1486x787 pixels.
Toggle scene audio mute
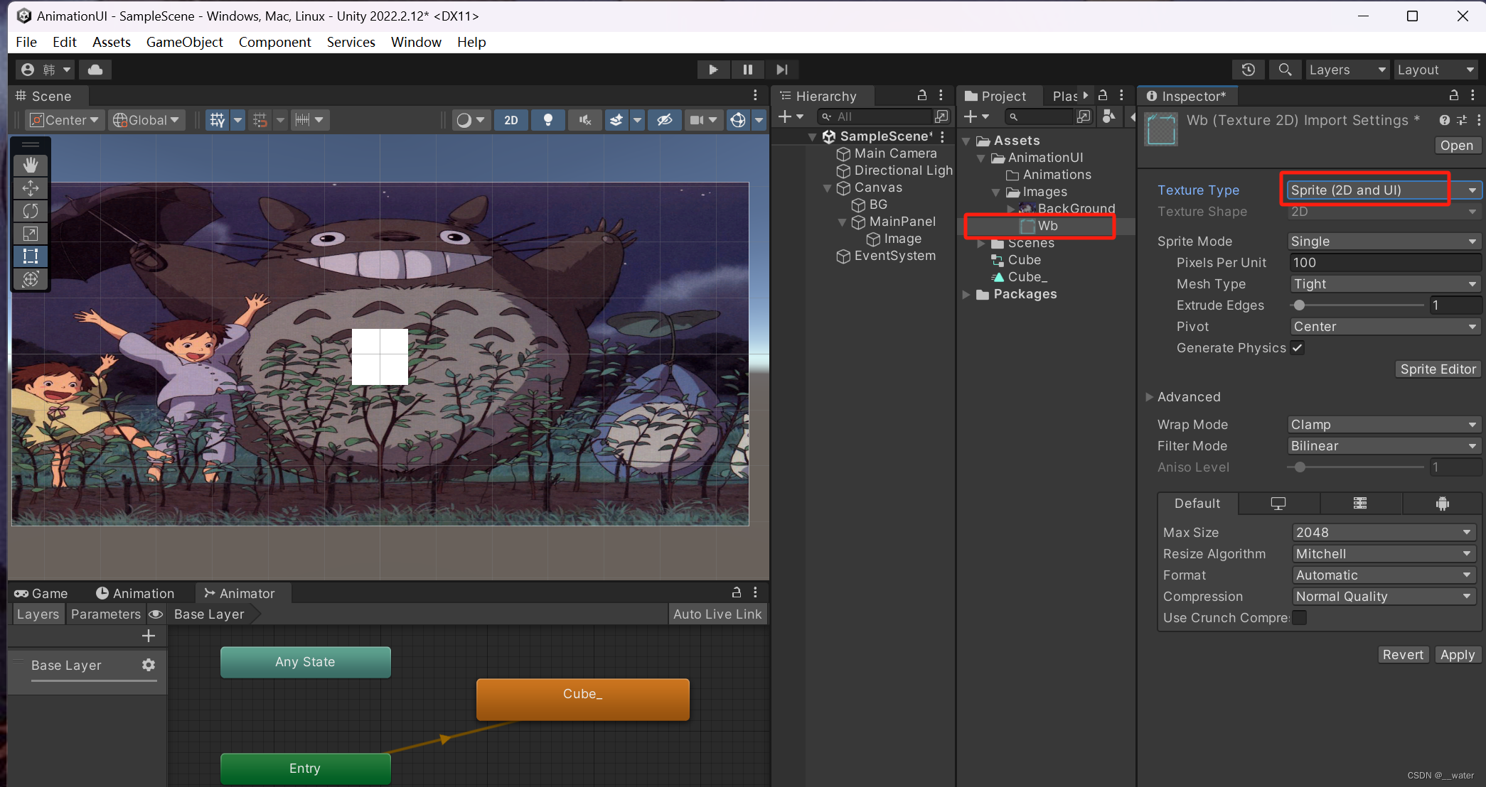click(585, 120)
